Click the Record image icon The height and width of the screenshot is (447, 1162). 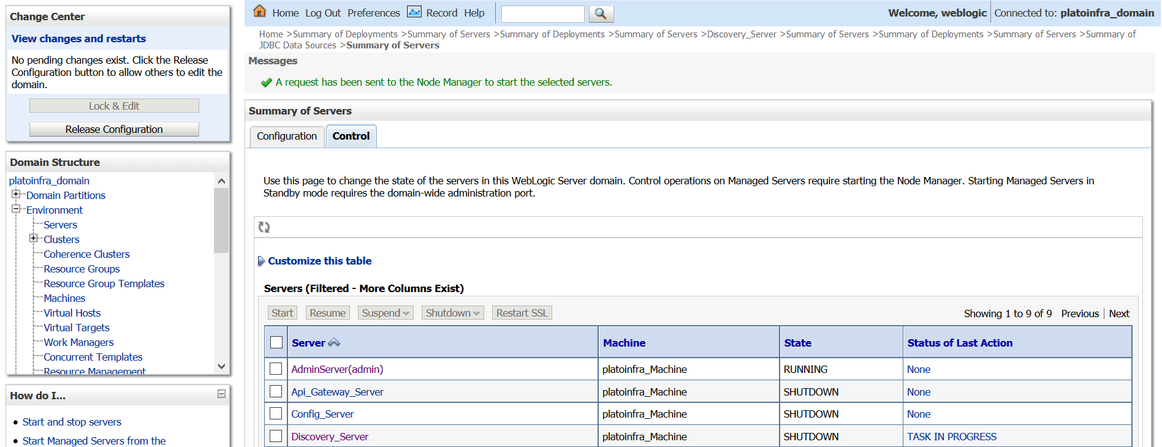coord(414,12)
